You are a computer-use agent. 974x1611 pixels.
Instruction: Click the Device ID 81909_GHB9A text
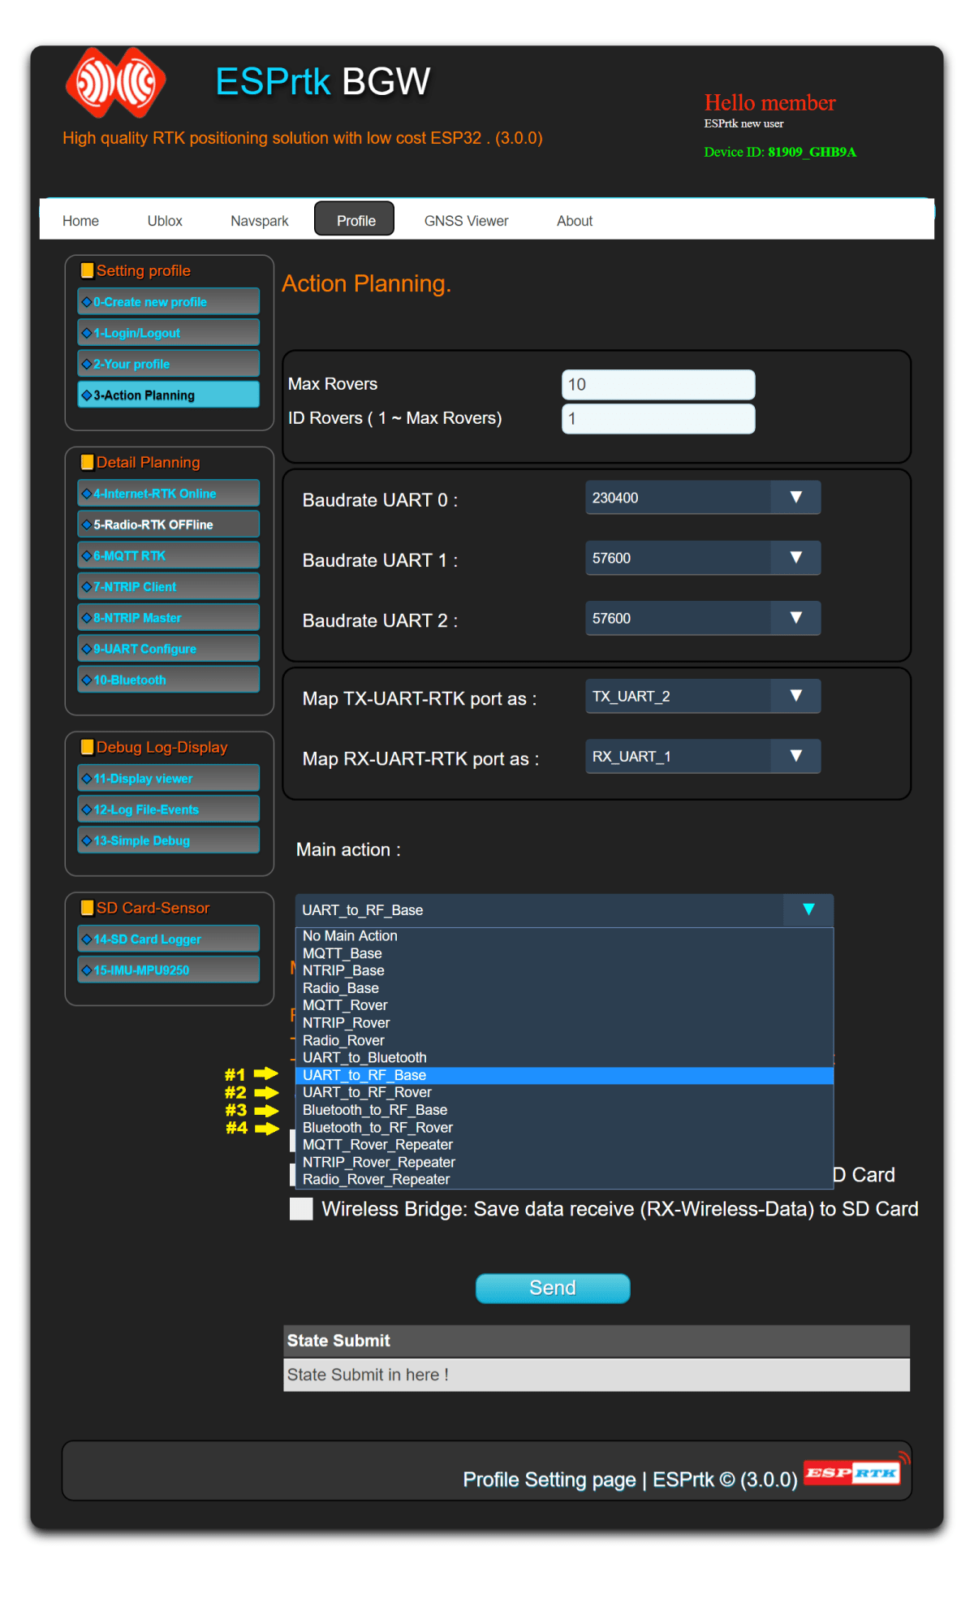point(780,152)
